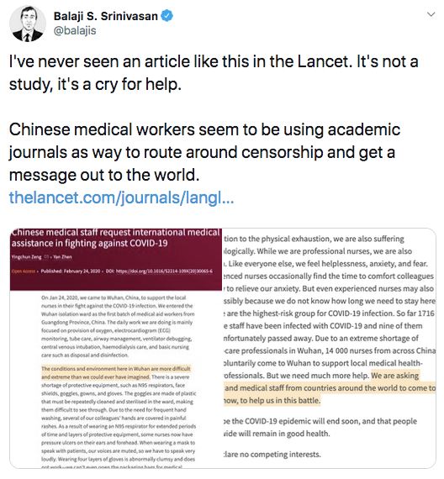Viewport: 444px width, 479px height.
Task: Click the envelope icon beside Yingchun Zeng
Action: pos(46,257)
